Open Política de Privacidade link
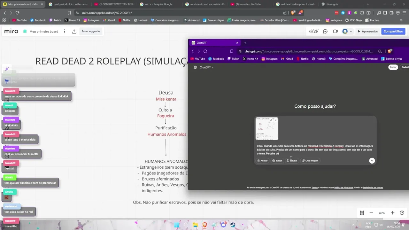Image resolution: width=409 pixels, height=230 pixels. pyautogui.click(x=343, y=188)
